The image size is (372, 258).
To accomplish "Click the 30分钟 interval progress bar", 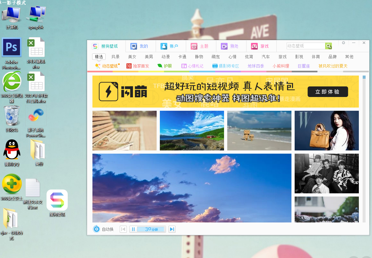I will click(151, 229).
